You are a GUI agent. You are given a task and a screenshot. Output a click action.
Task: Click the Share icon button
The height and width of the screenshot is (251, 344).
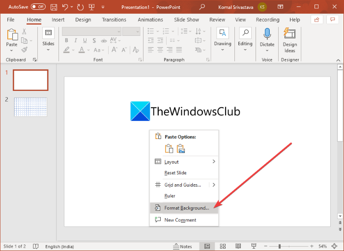317,20
